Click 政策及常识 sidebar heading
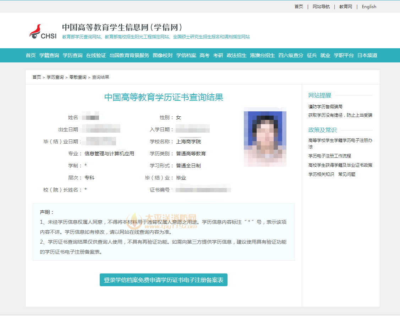Viewport: 400px width, 316px height. coord(322,130)
